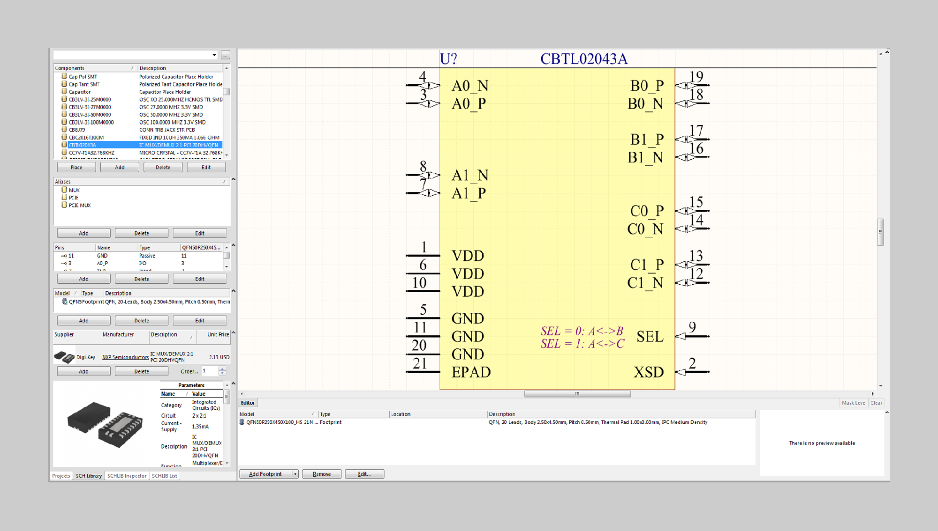Click the horizontal scrollbar thumb under schematic
Viewport: 938px width, 531px height.
click(x=577, y=394)
